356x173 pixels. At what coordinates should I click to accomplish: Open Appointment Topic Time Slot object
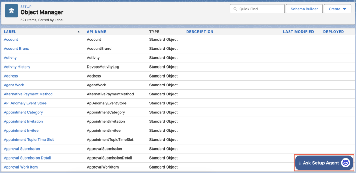[x=29, y=140]
